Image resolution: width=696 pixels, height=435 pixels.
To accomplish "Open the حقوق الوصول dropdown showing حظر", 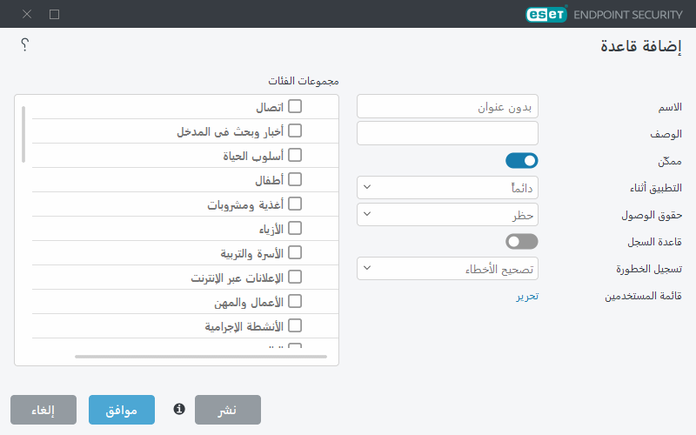I will [x=447, y=214].
